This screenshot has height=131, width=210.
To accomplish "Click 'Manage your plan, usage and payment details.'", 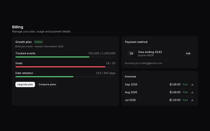I will click(x=42, y=31).
